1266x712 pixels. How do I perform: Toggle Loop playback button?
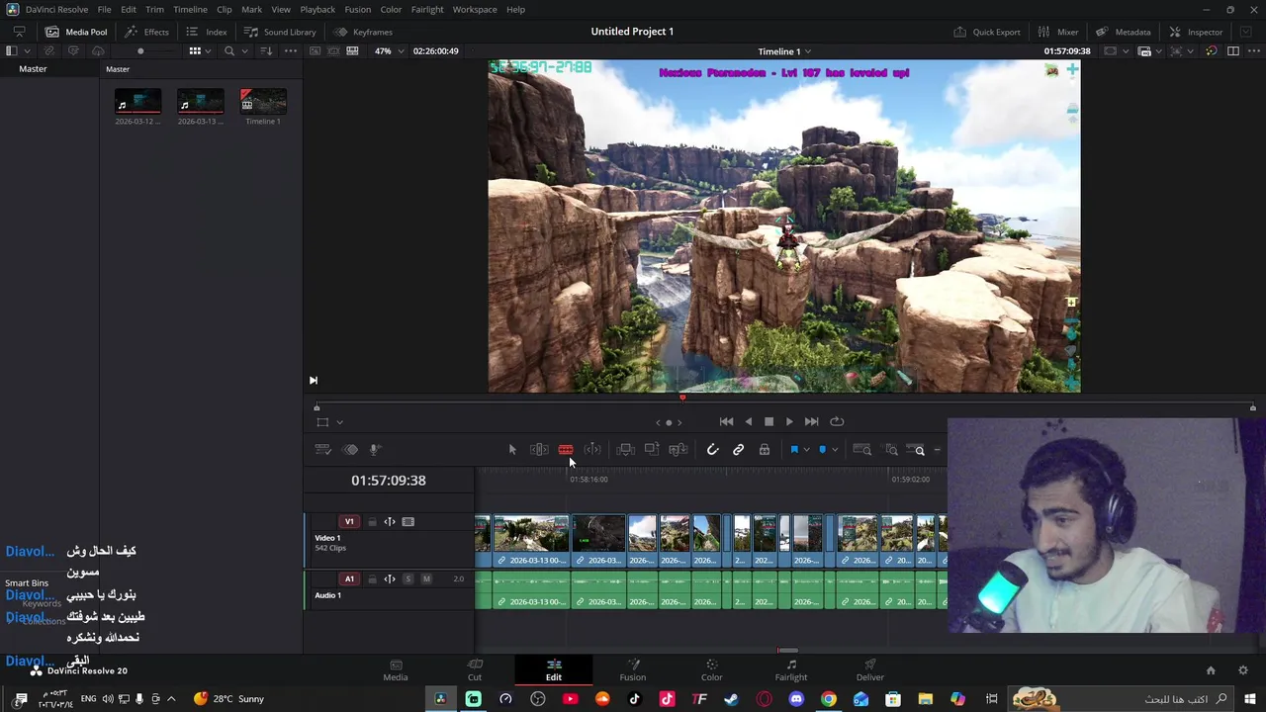coord(837,421)
